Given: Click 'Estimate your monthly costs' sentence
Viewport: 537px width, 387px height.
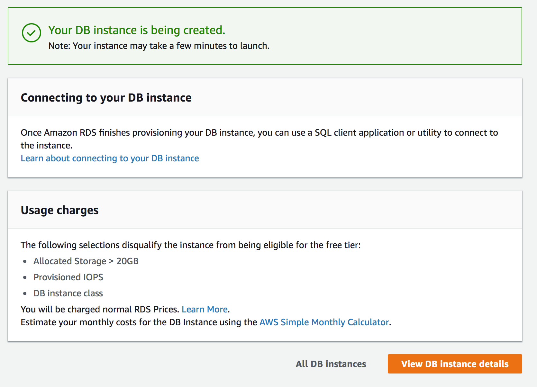Looking at the screenshot, I should coord(138,322).
